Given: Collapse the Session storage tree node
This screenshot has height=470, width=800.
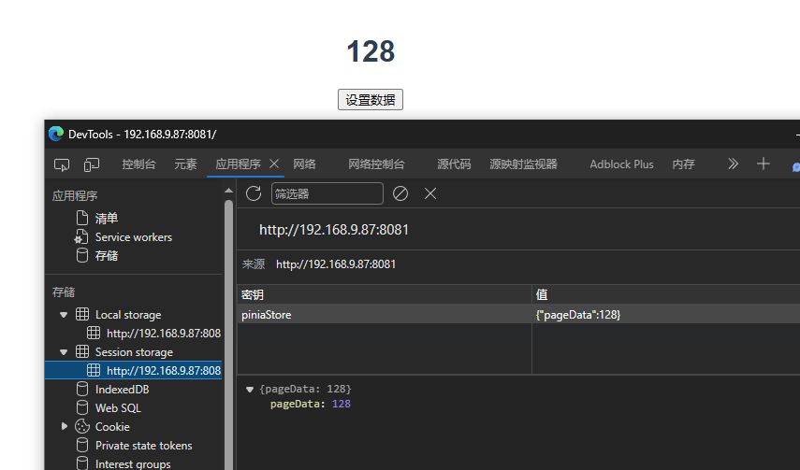Looking at the screenshot, I should (64, 352).
